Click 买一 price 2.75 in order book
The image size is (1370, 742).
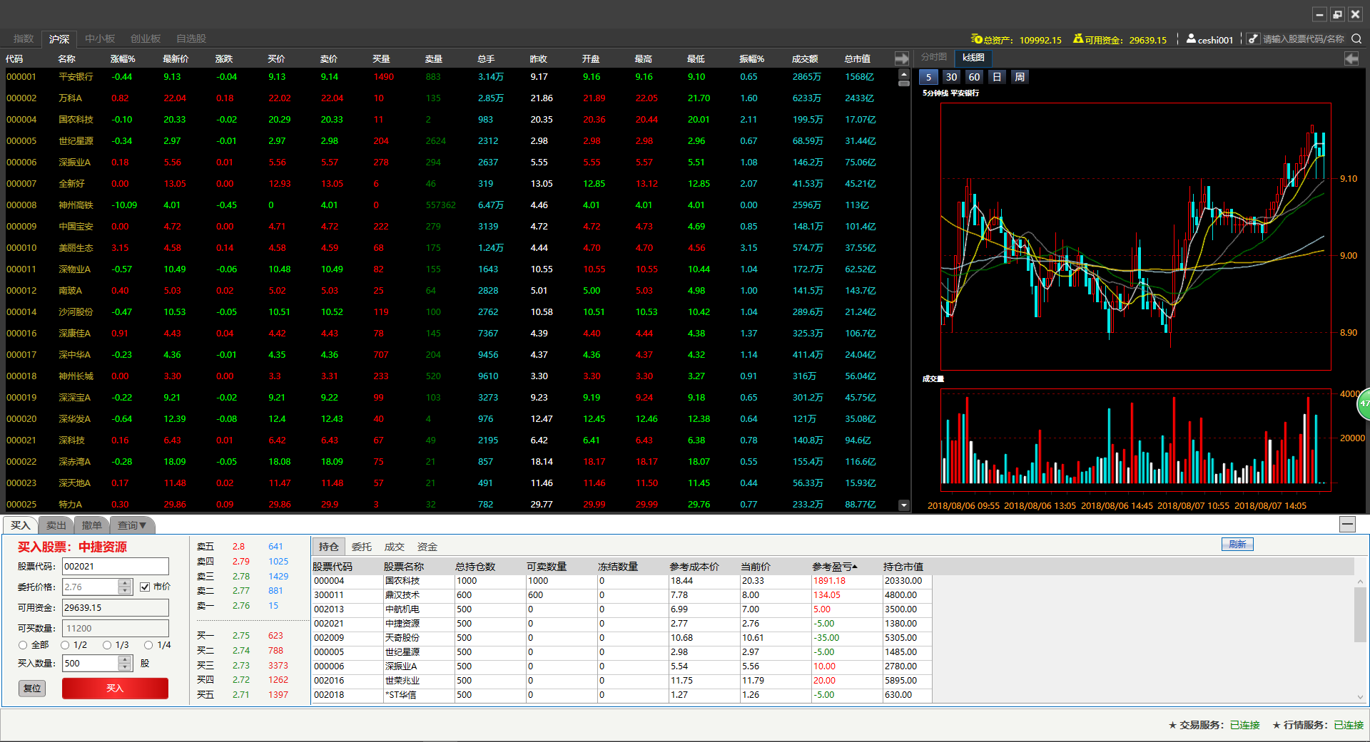241,635
